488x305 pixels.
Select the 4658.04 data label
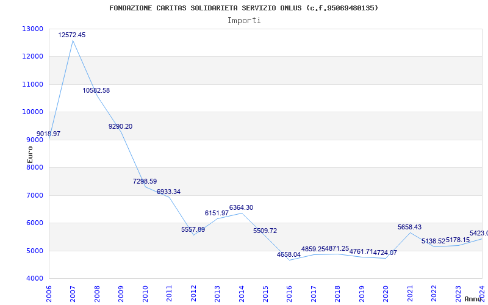click(x=289, y=254)
